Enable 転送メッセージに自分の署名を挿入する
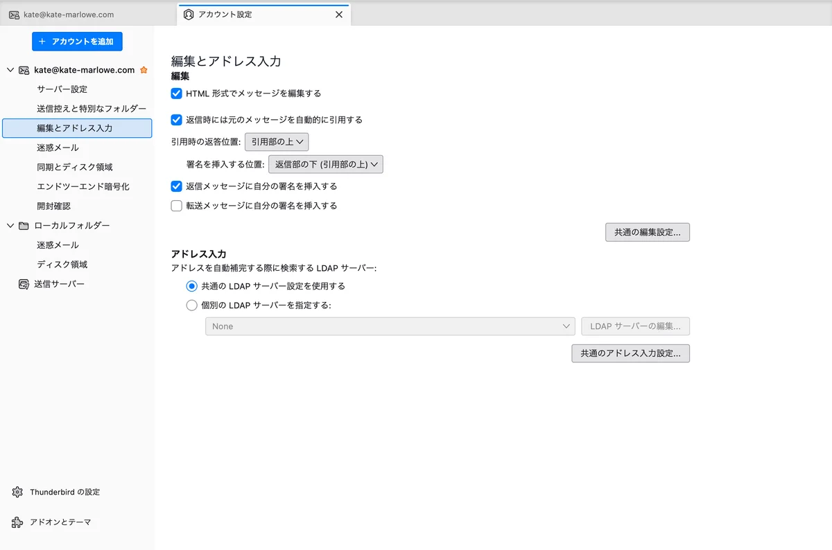This screenshot has height=550, width=832. (x=177, y=206)
